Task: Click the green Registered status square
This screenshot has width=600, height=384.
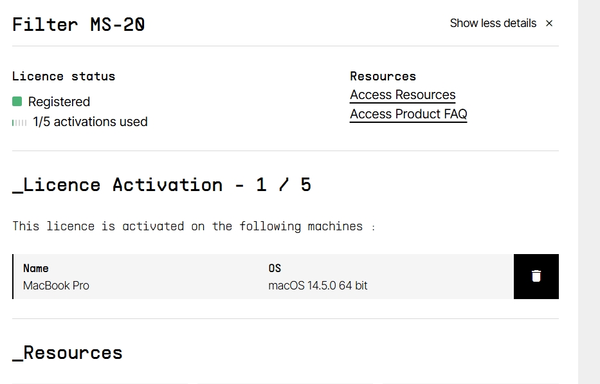Action: (x=17, y=102)
